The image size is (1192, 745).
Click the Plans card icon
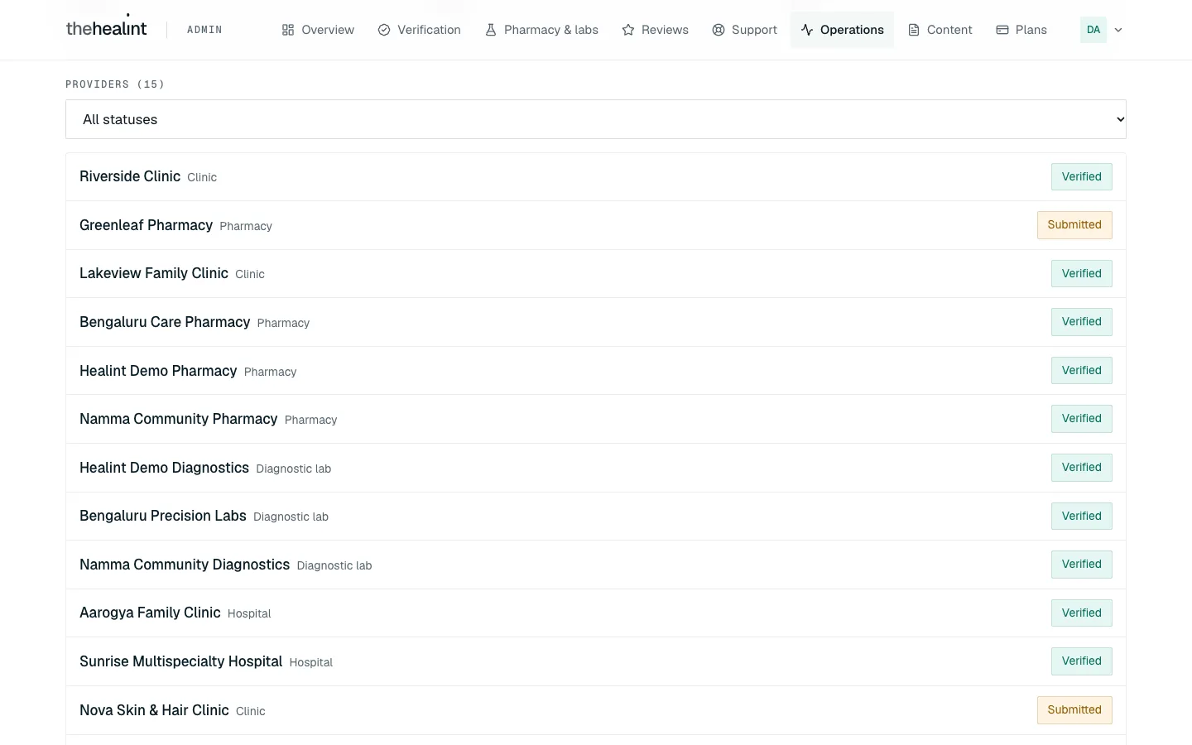coord(1002,30)
